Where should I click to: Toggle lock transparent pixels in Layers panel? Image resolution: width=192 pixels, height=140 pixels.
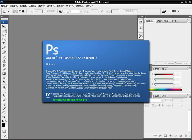[x=153, y=105]
